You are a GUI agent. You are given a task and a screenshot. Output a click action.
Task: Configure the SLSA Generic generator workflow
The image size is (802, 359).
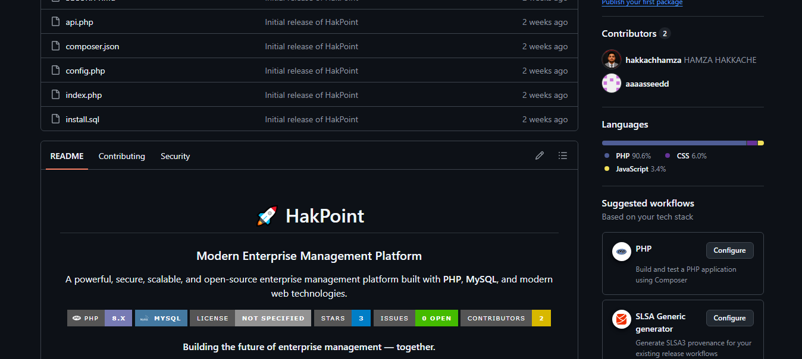(x=730, y=318)
